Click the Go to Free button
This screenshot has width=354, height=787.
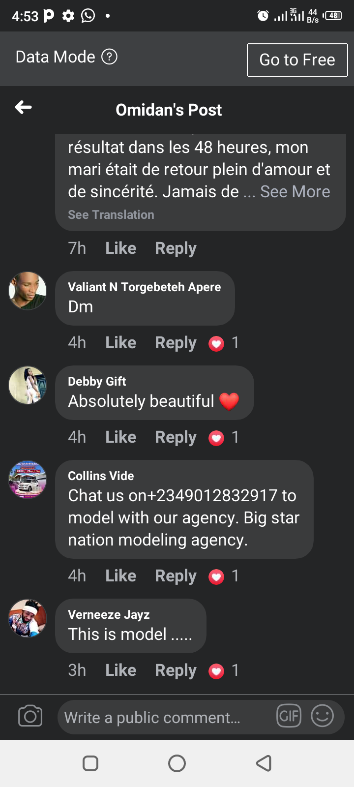point(297,60)
